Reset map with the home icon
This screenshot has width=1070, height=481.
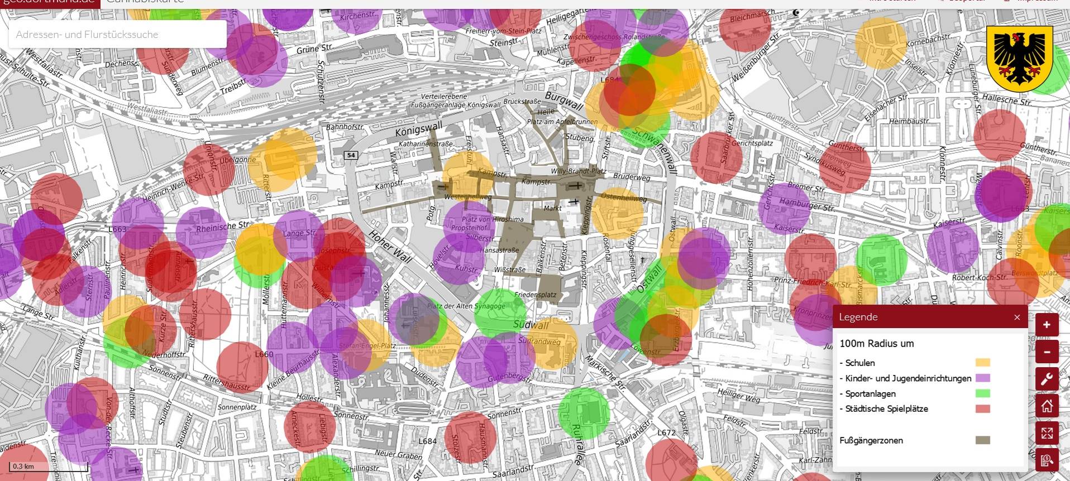pos(1047,406)
